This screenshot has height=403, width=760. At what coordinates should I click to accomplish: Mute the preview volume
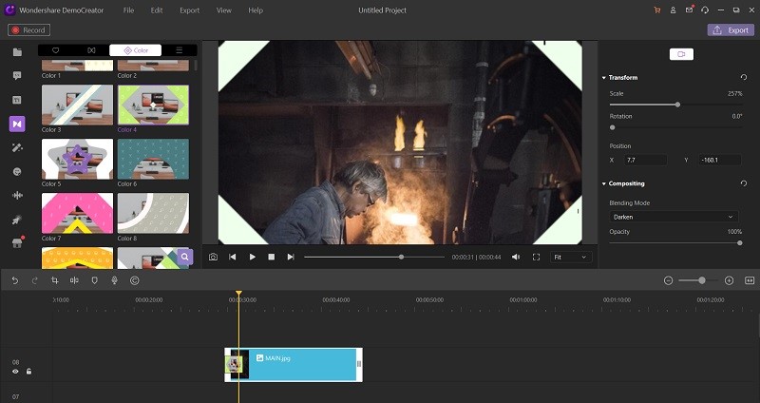click(516, 257)
